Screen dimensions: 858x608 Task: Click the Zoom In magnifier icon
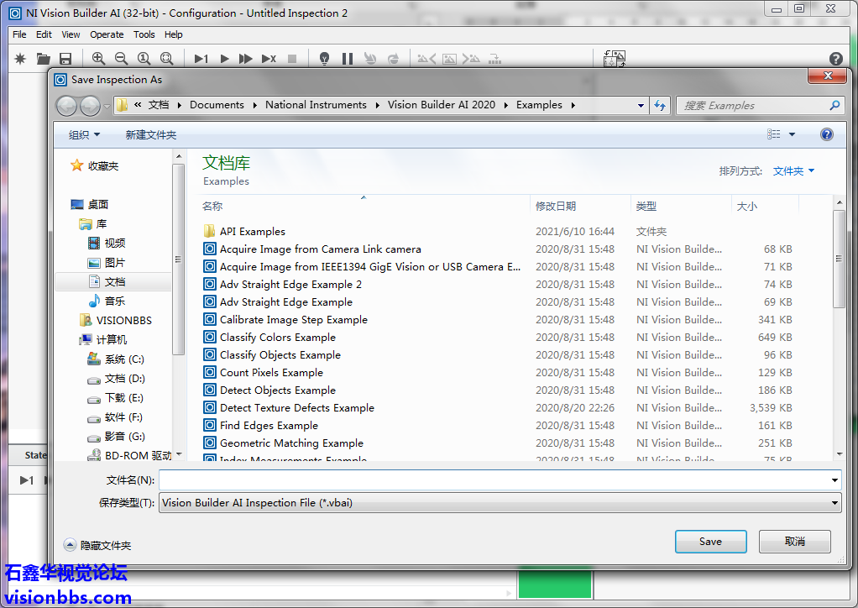(x=99, y=59)
